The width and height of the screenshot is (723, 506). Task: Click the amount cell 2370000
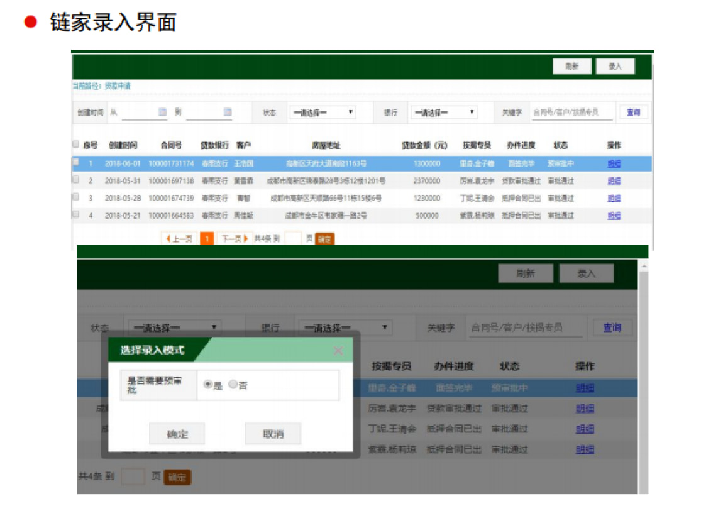(427, 180)
